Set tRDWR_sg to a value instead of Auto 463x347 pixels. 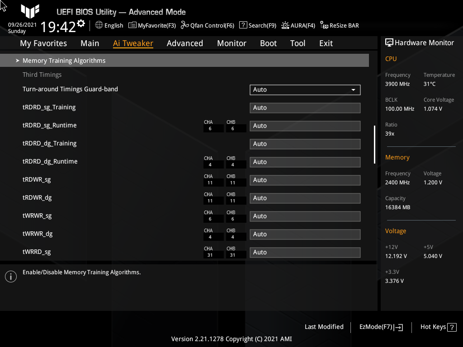[x=305, y=180]
